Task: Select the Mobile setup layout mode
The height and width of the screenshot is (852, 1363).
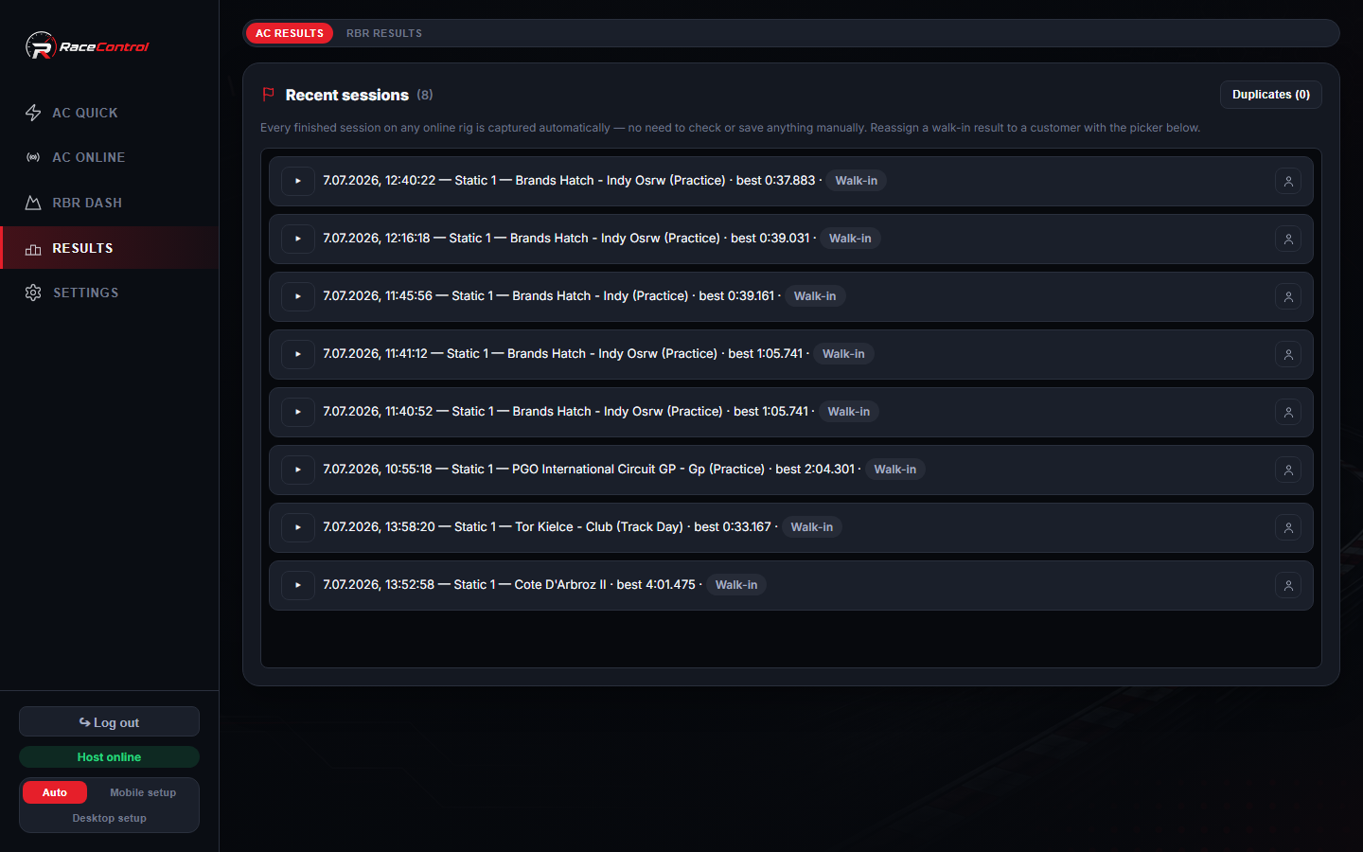Action: (x=143, y=792)
